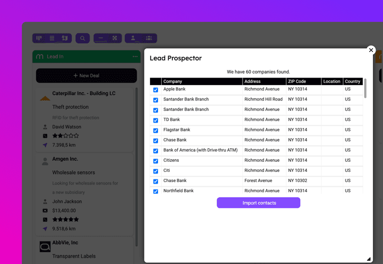Image resolution: width=383 pixels, height=264 pixels.
Task: Click the Caterpillar Inc. company logo
Action: (x=45, y=98)
